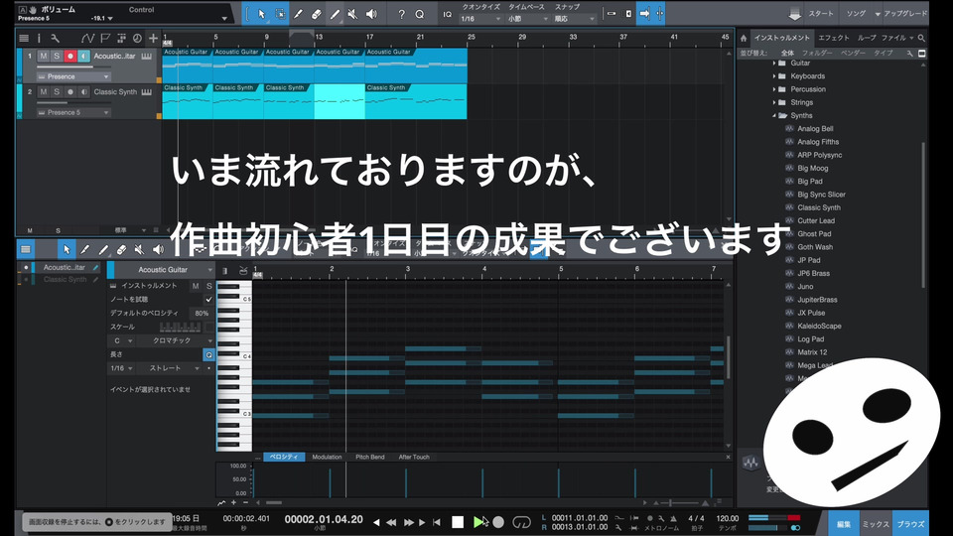
Task: Select the Classic Synth preset in the browser
Action: [819, 207]
